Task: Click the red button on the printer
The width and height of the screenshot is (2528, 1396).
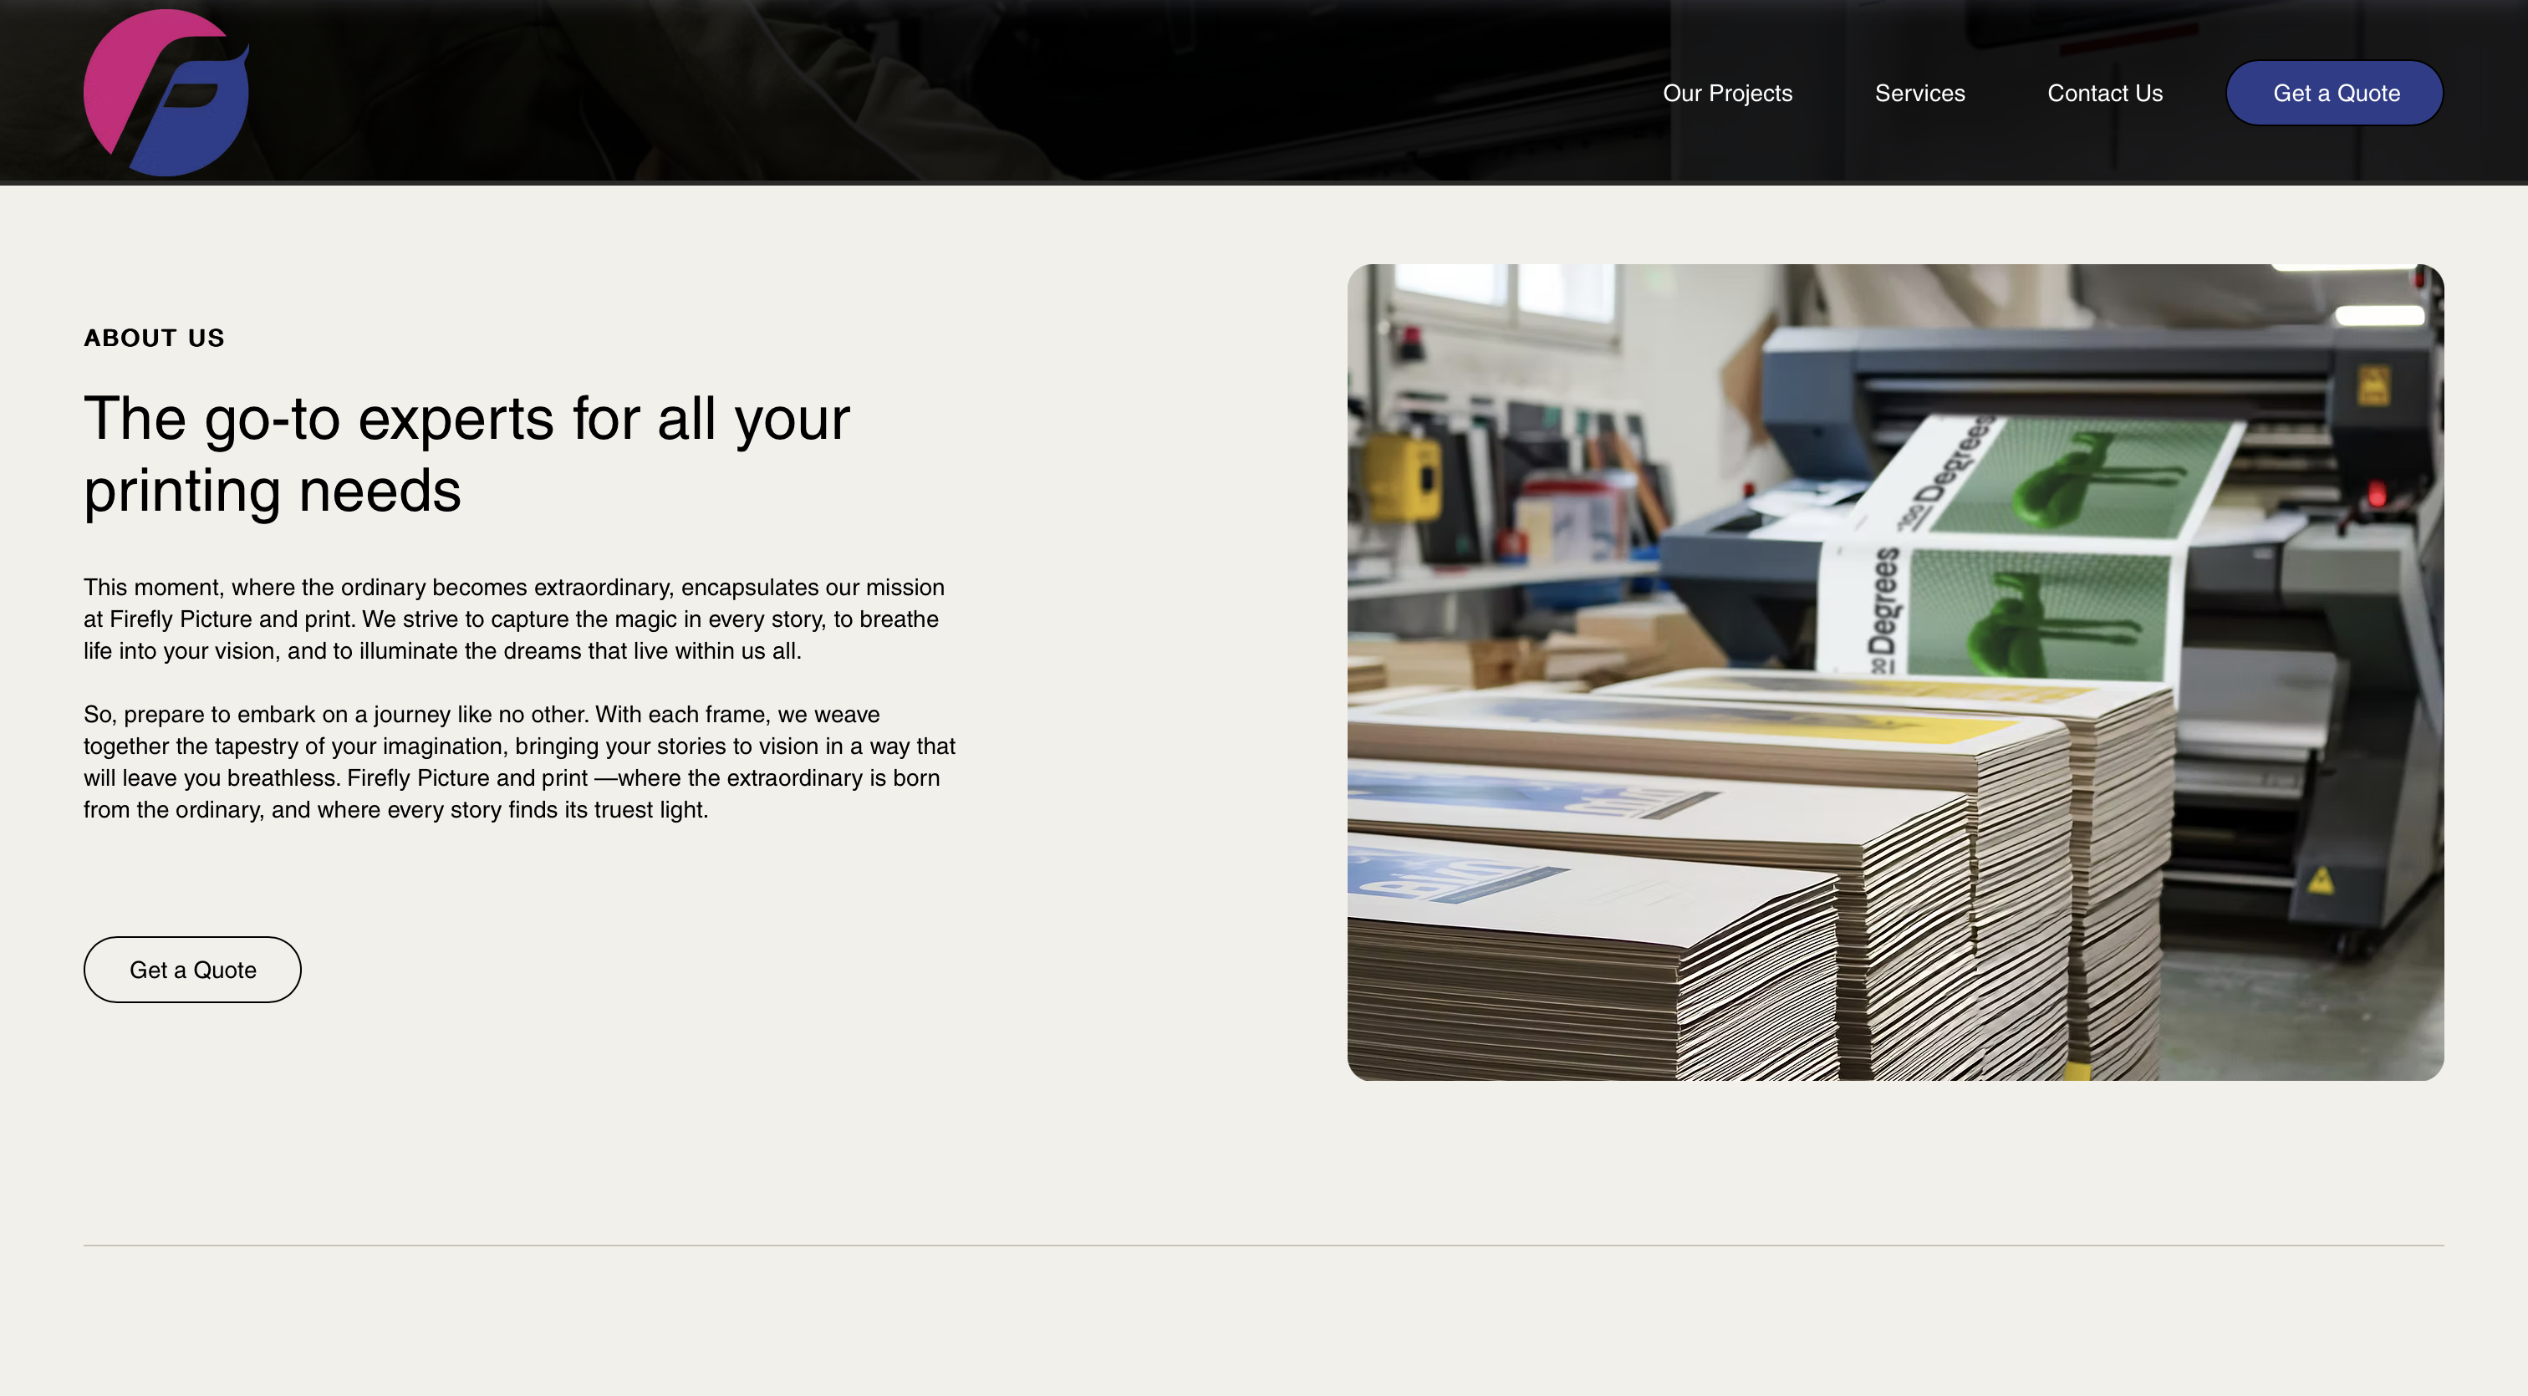Action: pyautogui.click(x=2376, y=492)
